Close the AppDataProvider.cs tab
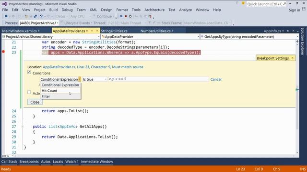The width and height of the screenshot is (307, 172). [97, 31]
